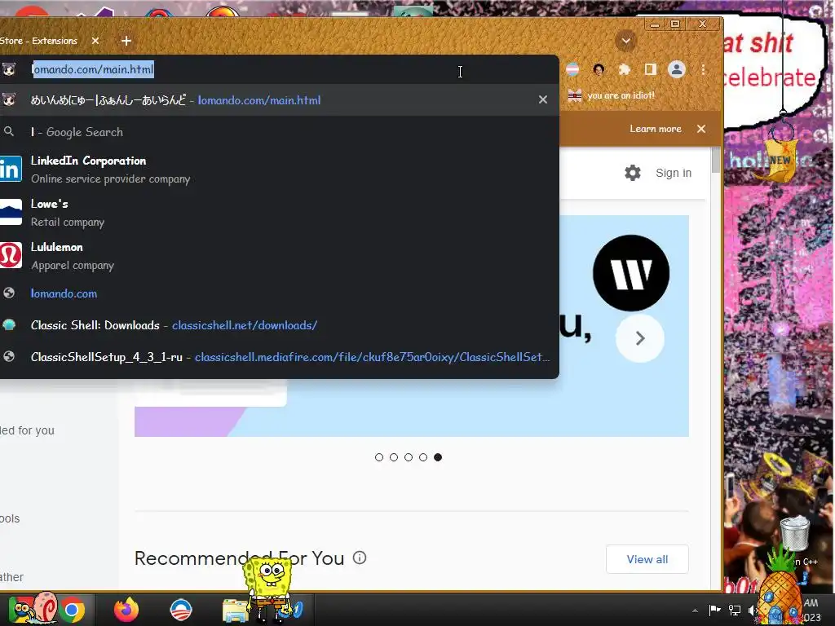Image resolution: width=835 pixels, height=626 pixels.
Task: Select the Lowe's suggestion
Action: [x=280, y=213]
